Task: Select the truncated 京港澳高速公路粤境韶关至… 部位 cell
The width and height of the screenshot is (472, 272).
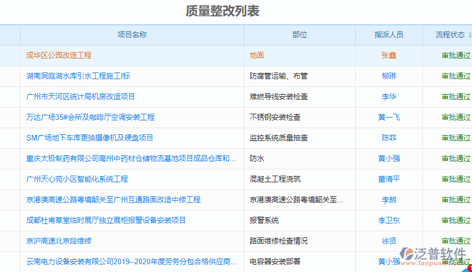Action: pyautogui.click(x=297, y=200)
